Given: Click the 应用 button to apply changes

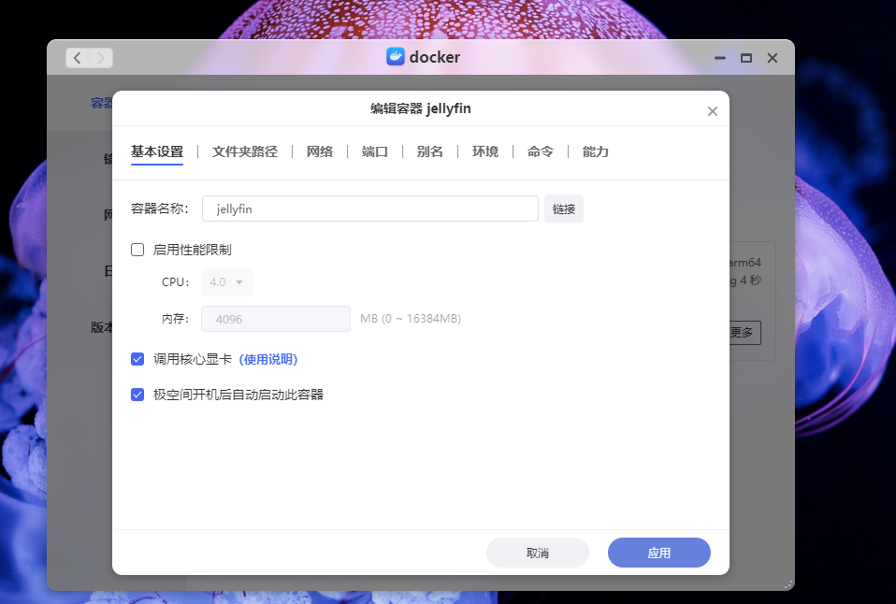Looking at the screenshot, I should point(658,553).
